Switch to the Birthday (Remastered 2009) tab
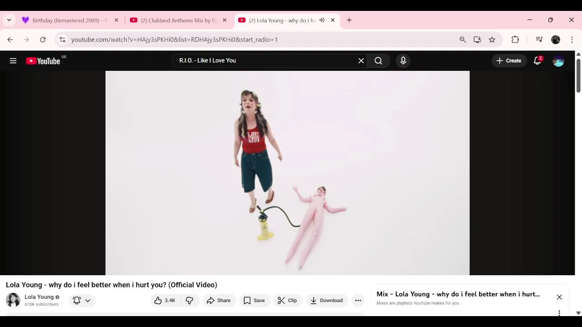582x327 pixels. click(x=70, y=20)
